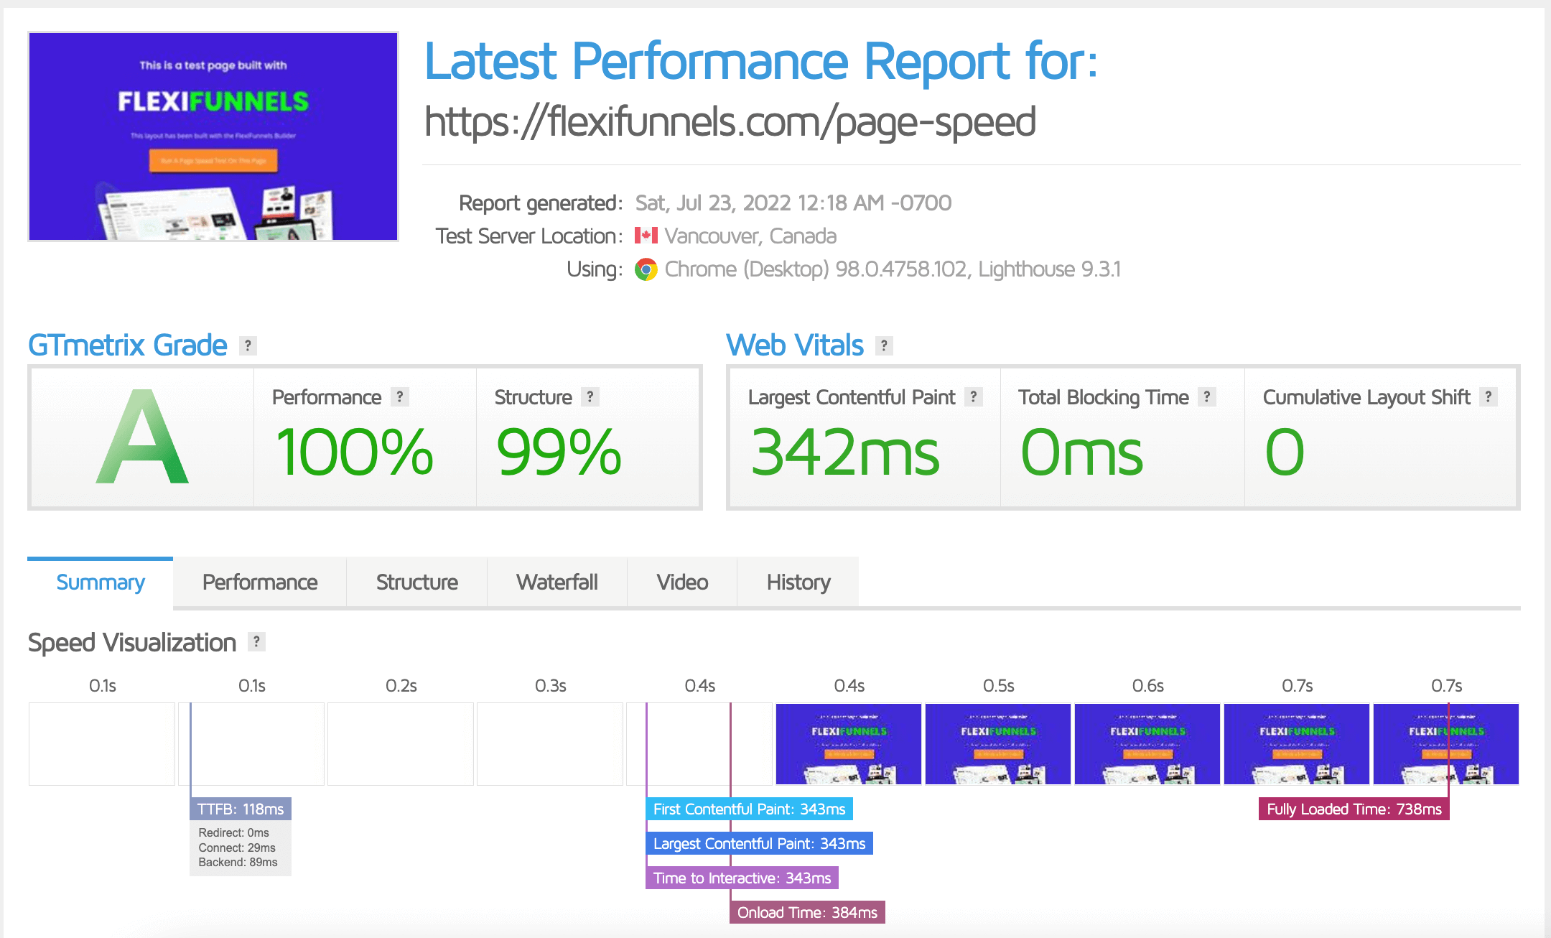The width and height of the screenshot is (1551, 938).
Task: Click the Canada flag icon
Action: click(646, 236)
